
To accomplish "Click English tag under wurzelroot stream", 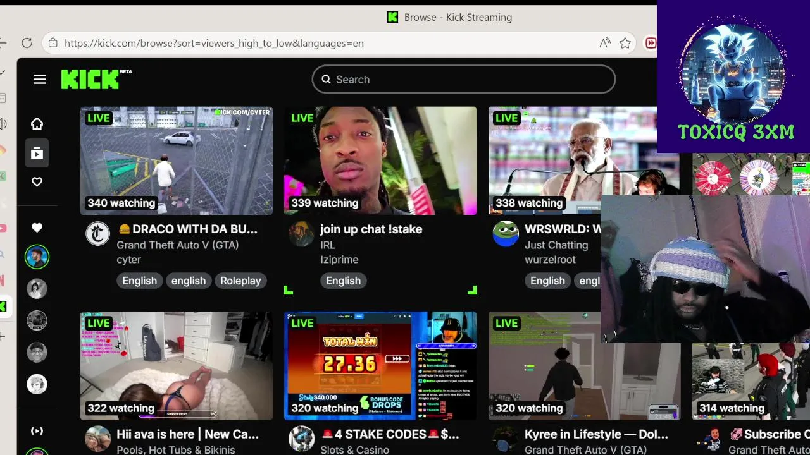I will click(x=547, y=281).
